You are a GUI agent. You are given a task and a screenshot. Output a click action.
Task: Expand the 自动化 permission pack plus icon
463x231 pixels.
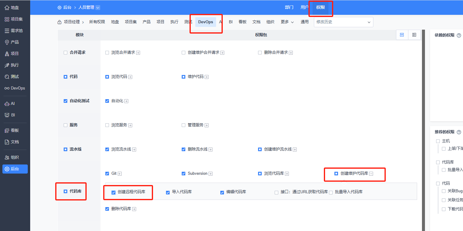126,101
